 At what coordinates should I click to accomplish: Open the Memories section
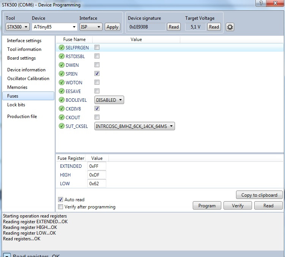click(x=17, y=87)
